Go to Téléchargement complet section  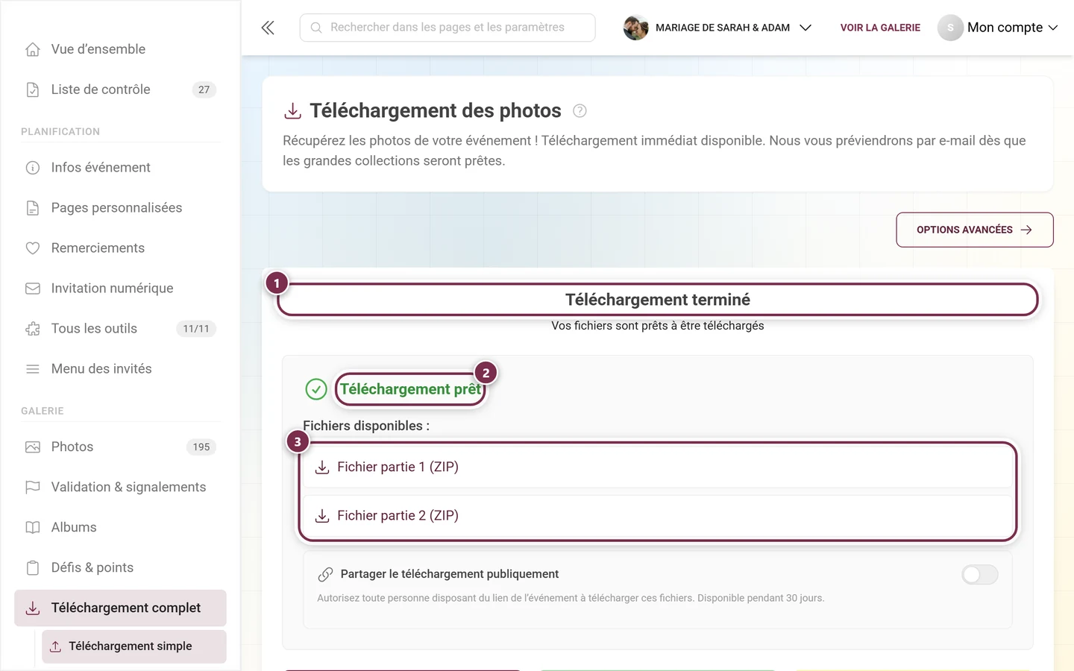[120, 608]
